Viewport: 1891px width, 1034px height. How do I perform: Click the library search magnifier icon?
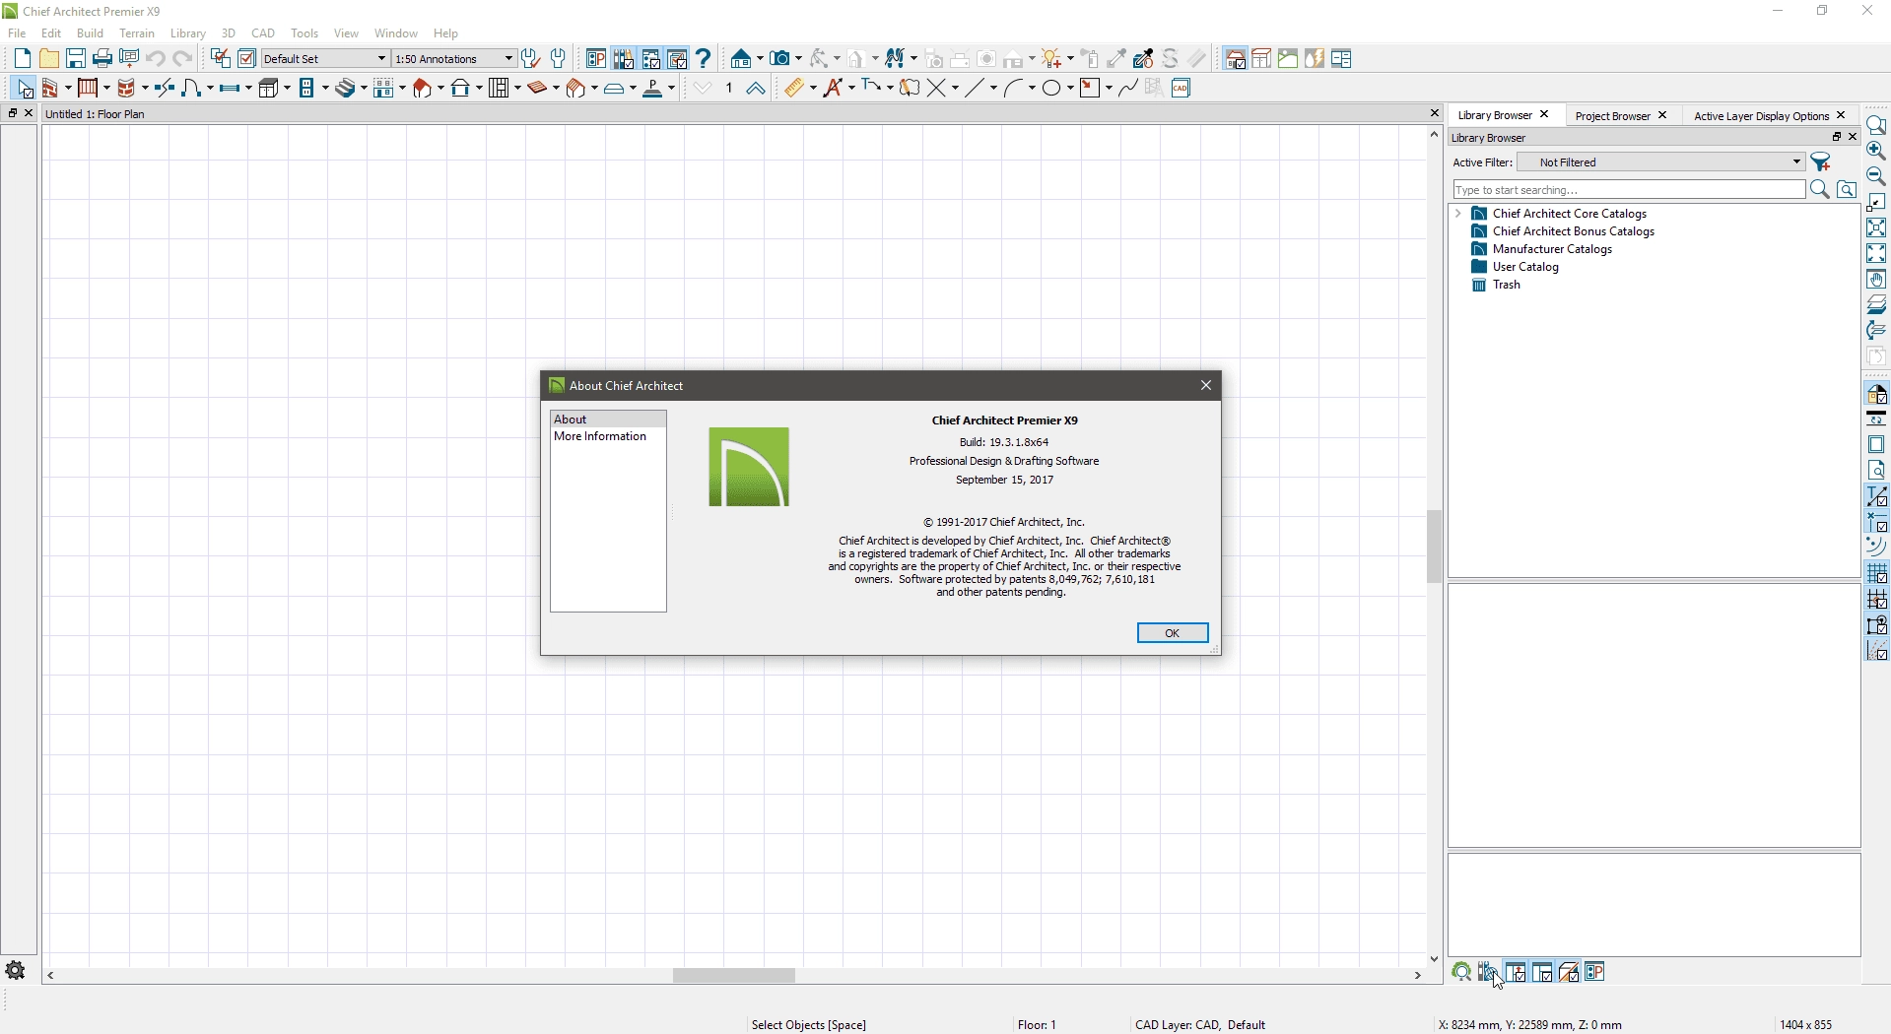pos(1820,190)
